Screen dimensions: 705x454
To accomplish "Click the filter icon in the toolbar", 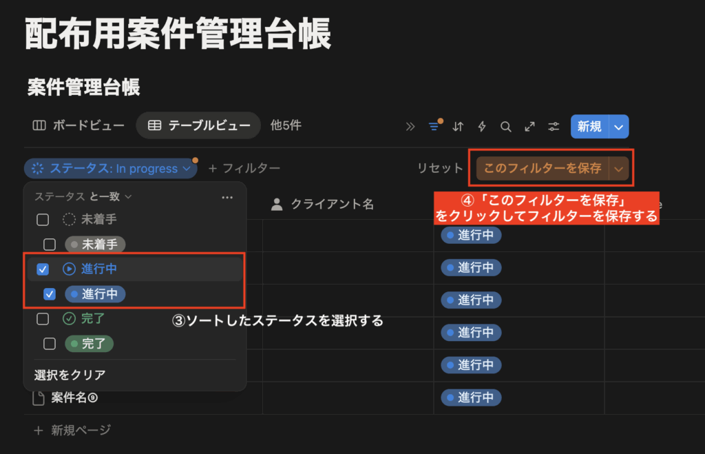I will coord(434,126).
